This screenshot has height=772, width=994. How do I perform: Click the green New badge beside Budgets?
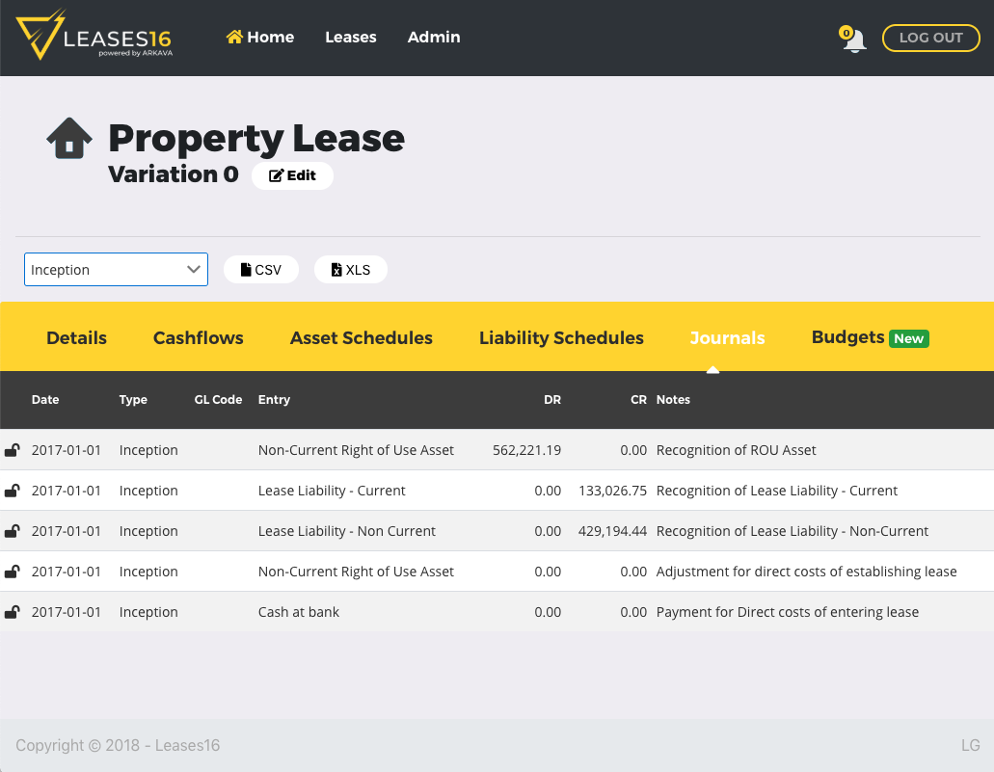pyautogui.click(x=908, y=337)
